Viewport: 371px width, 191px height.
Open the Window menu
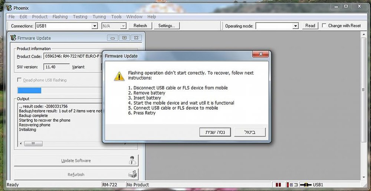[134, 17]
